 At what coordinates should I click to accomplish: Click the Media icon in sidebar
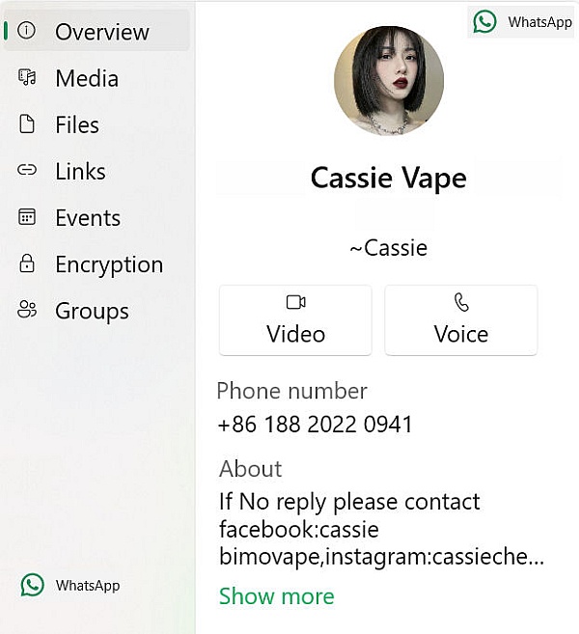click(x=27, y=78)
